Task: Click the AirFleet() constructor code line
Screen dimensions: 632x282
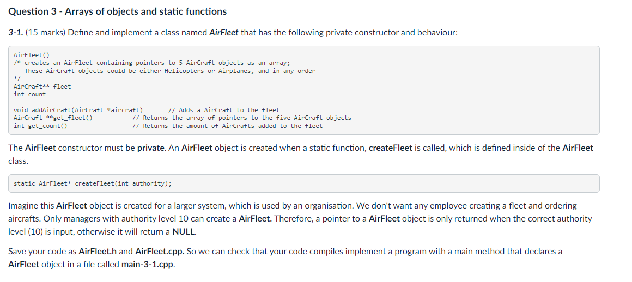Action: point(31,55)
